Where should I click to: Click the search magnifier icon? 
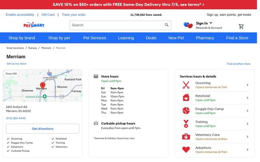pos(167,25)
